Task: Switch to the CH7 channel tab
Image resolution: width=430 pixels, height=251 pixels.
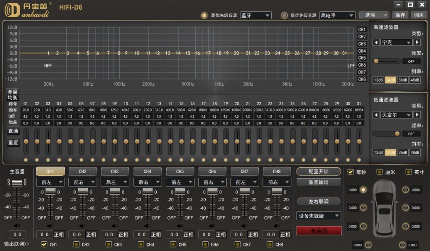Action: click(x=245, y=172)
